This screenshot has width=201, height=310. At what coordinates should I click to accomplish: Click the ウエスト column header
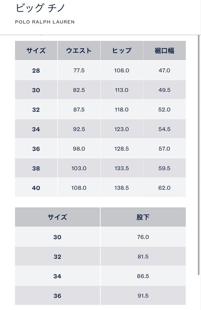[x=79, y=51]
